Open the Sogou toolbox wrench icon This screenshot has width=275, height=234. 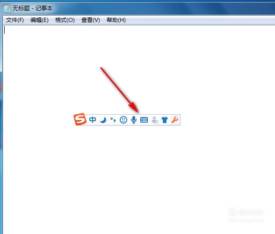point(175,120)
